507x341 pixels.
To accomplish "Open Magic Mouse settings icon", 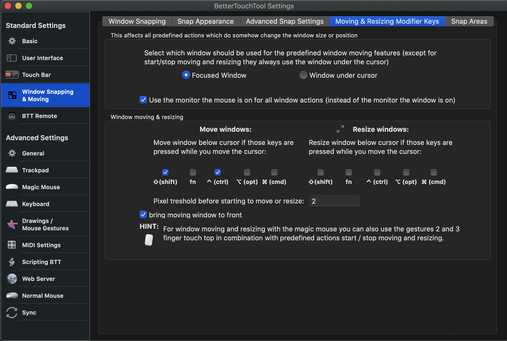I will click(12, 187).
